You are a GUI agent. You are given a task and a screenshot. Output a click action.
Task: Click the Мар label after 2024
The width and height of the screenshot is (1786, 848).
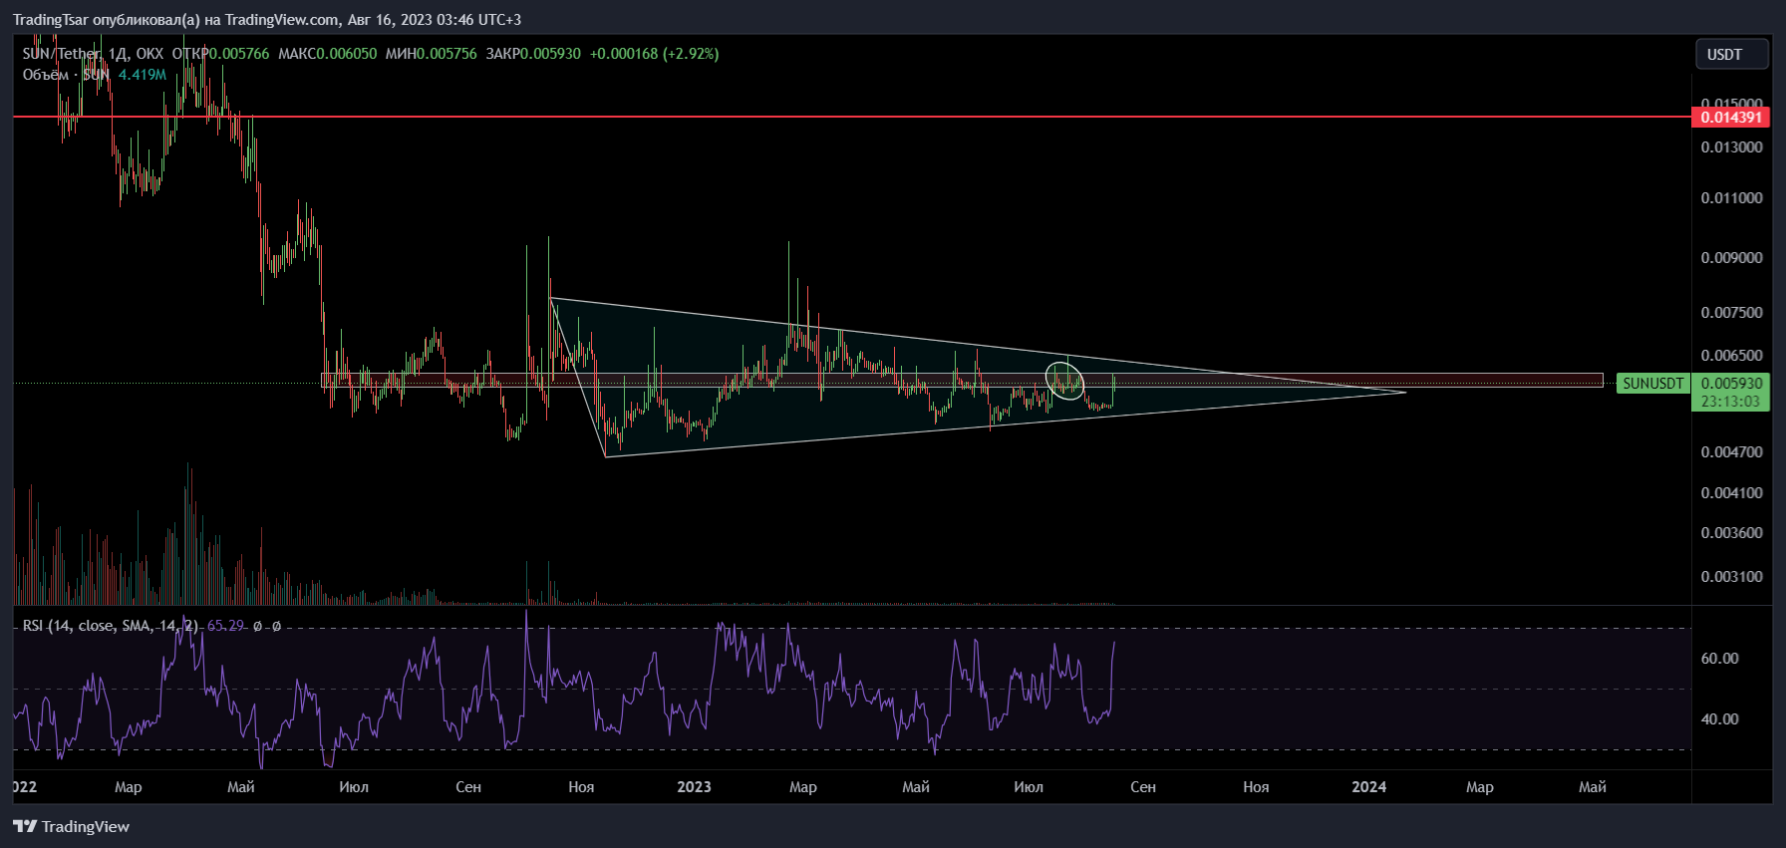(x=1480, y=787)
